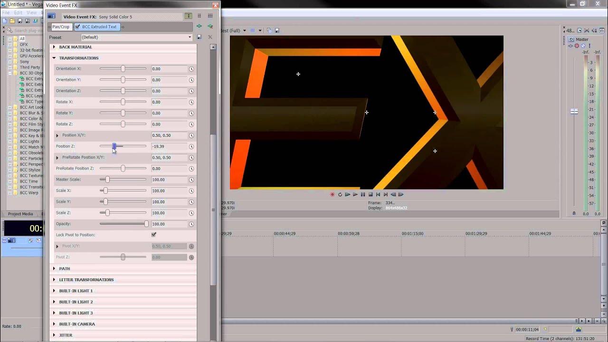Expand the BACK MATERIAL section
608x342 pixels.
click(54, 47)
